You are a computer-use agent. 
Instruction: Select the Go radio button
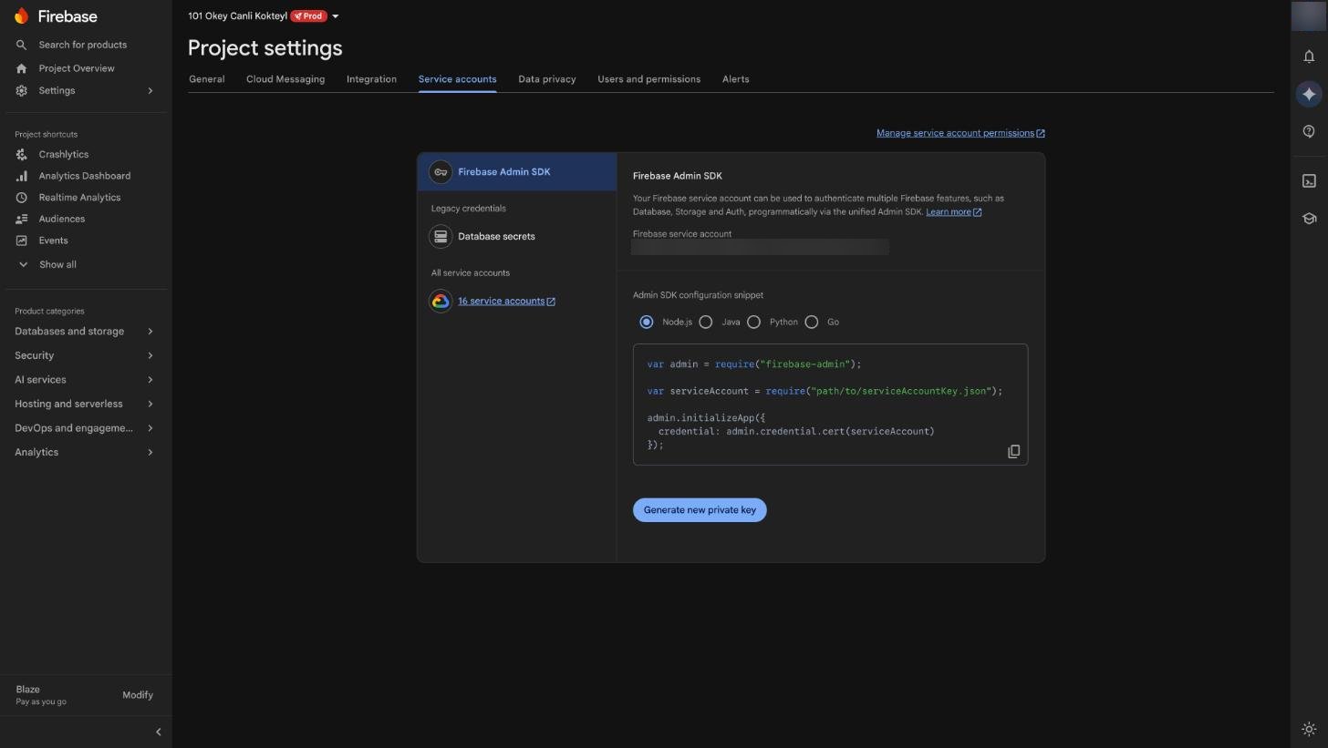pos(812,322)
